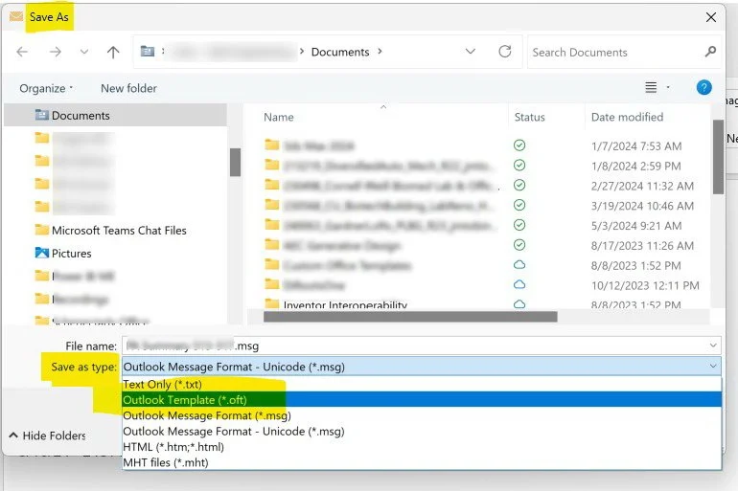Select folder modified 1/8/2024 2:59 PM
The height and width of the screenshot is (491, 738).
coord(480,166)
